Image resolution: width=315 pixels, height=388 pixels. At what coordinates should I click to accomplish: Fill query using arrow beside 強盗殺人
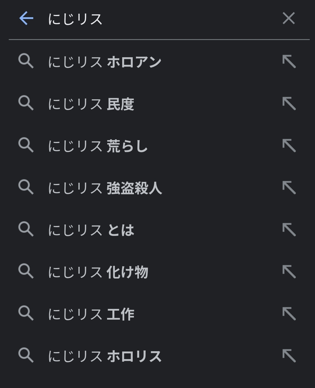click(289, 188)
